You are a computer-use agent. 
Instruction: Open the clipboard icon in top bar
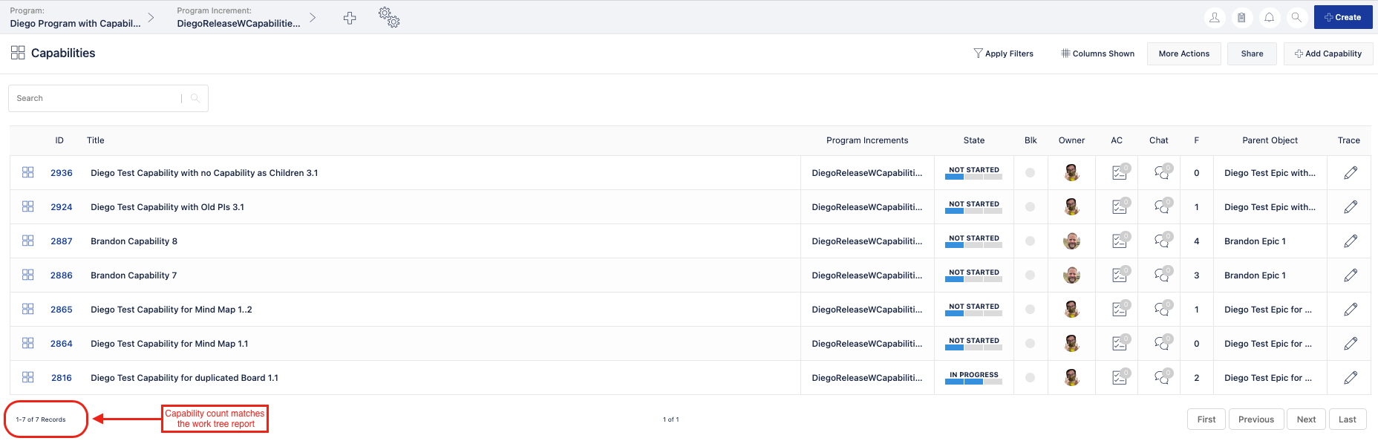pos(1241,17)
